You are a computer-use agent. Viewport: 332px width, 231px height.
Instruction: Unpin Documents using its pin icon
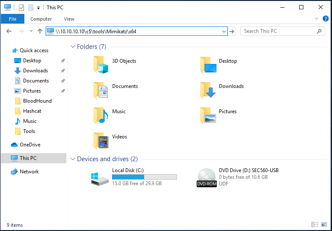click(x=63, y=81)
